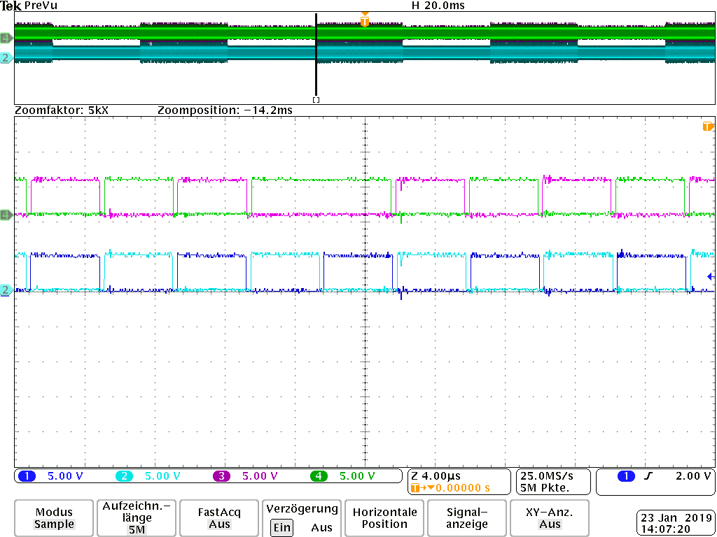Click the orange trigger marker in overview

pos(364,20)
